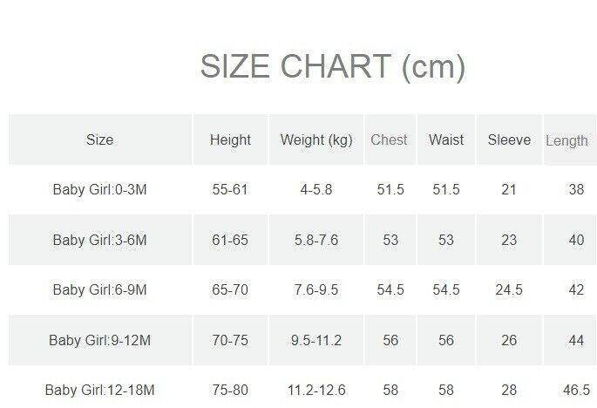Viewport: 597px width, 408px height.
Task: Select the Size column header
Action: coord(99,139)
